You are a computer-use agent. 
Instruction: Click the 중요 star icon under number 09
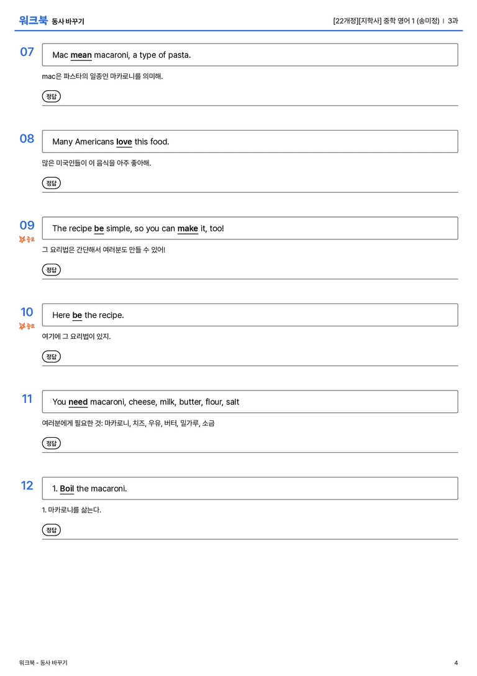pos(22,239)
